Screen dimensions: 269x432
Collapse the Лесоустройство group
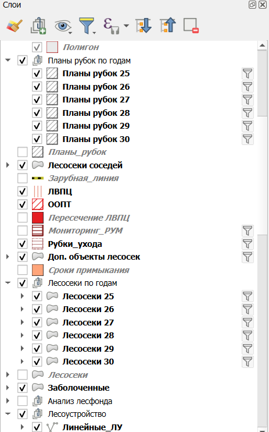[8, 414]
